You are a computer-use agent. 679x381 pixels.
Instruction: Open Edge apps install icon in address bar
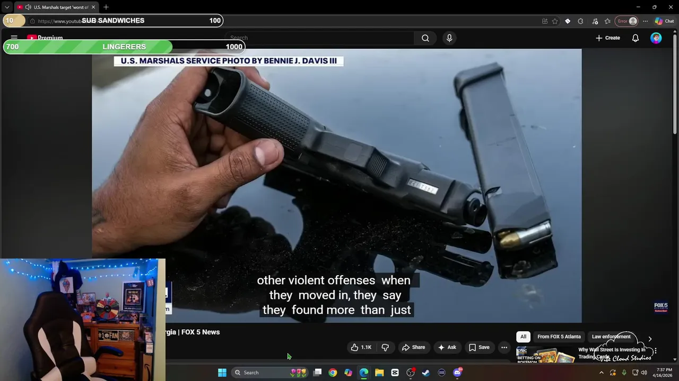click(x=545, y=21)
